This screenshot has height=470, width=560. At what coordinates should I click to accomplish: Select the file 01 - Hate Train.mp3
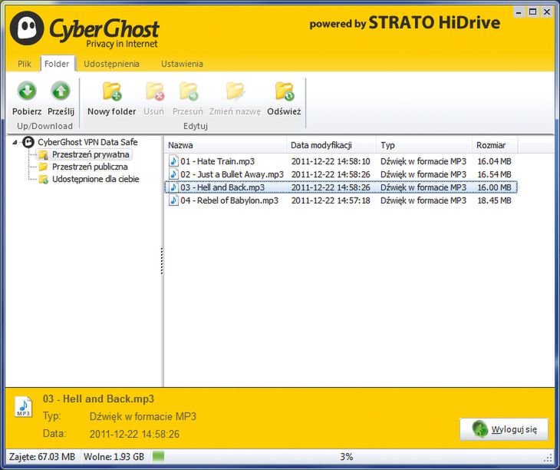(218, 161)
